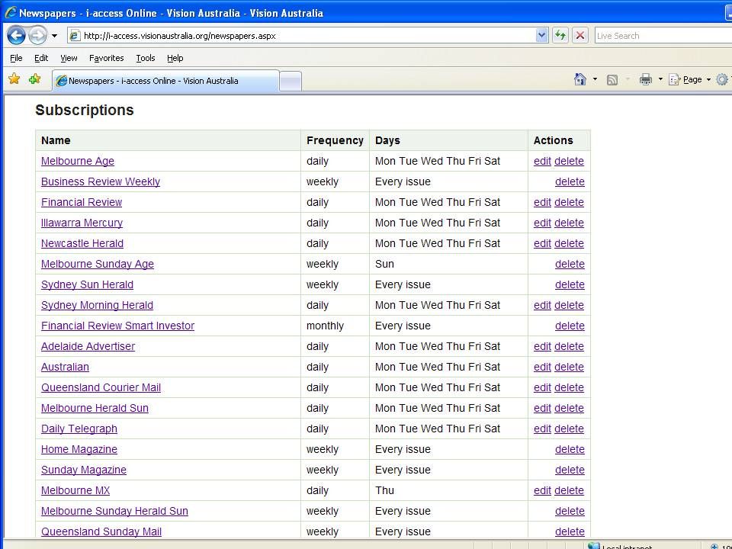Open the Tools menu

[145, 58]
